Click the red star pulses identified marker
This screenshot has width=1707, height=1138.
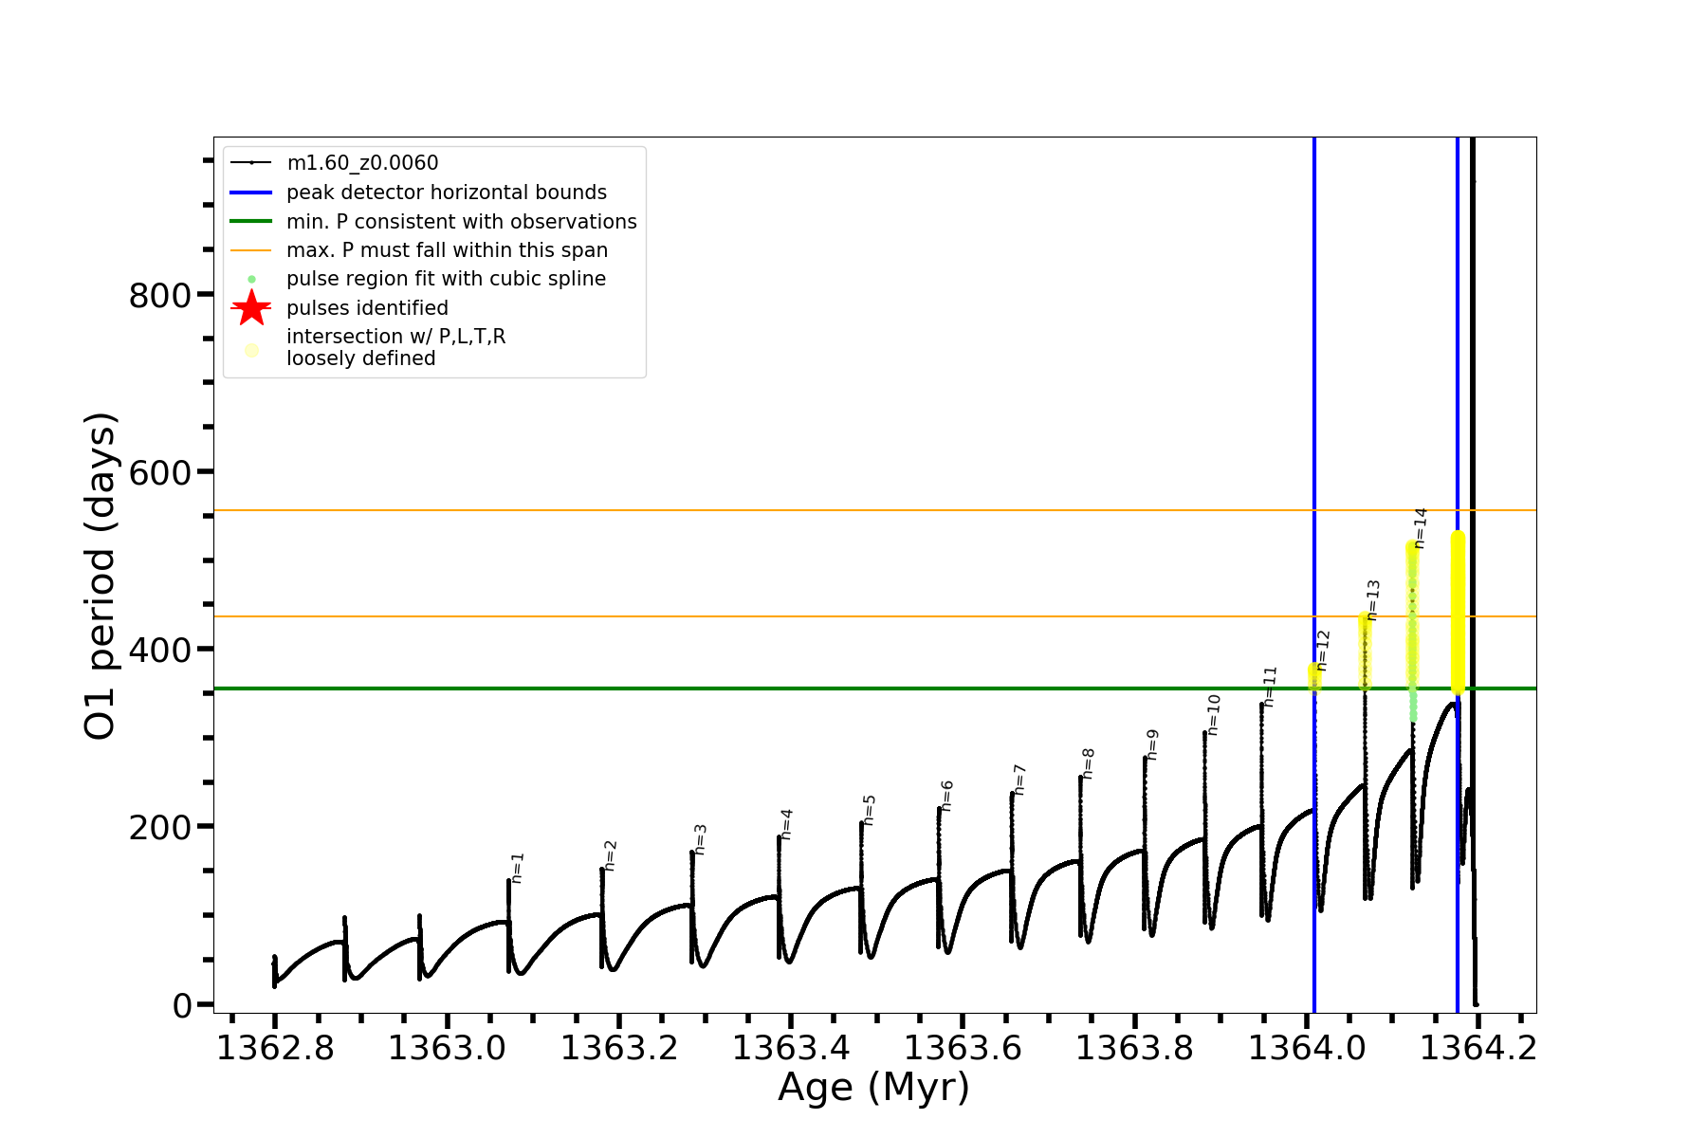(251, 308)
